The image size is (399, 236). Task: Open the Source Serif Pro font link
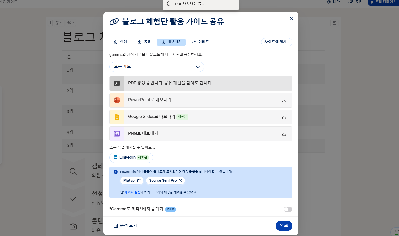tap(165, 181)
